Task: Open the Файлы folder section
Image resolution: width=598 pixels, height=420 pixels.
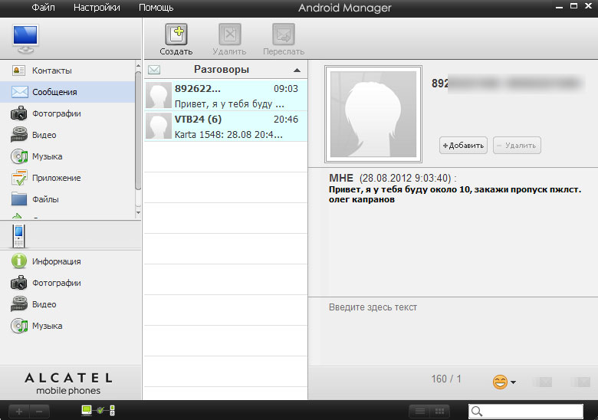Action: click(45, 199)
